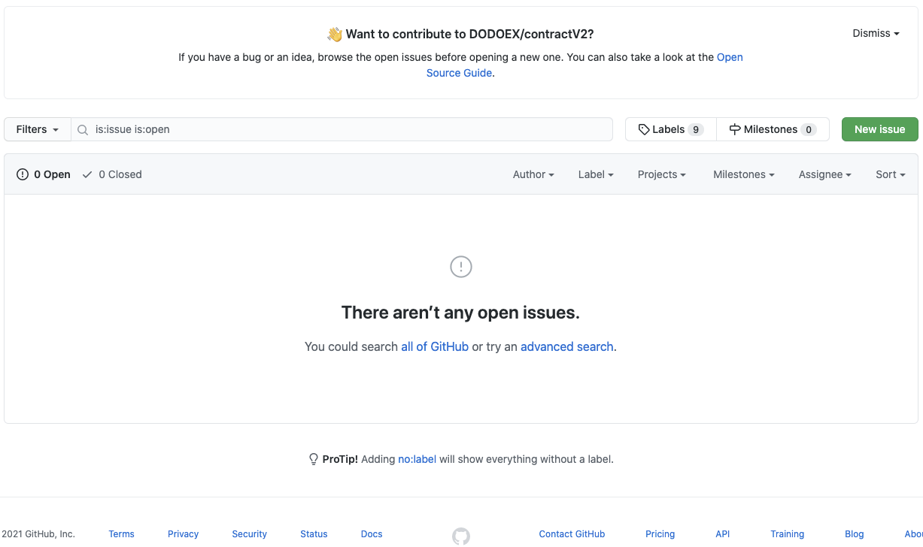Viewport: 923px width, 547px height.
Task: Click the waving hand emoji
Action: click(x=334, y=34)
